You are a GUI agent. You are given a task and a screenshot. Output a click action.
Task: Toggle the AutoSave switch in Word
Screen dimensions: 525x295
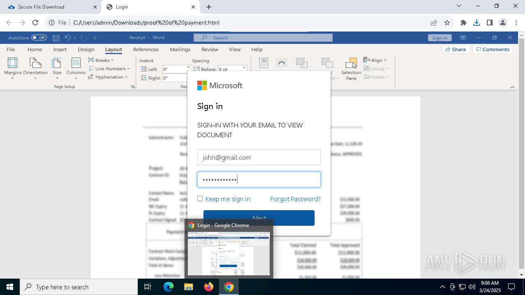39,38
